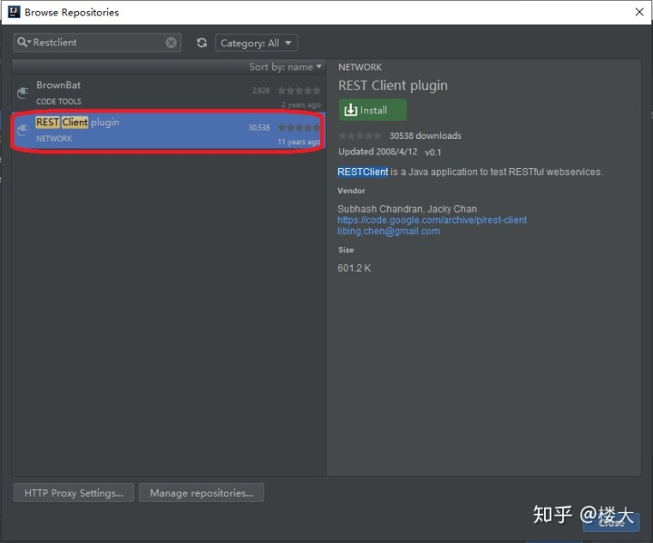Select the REST Client plugin row
The width and height of the screenshot is (653, 543).
click(169, 131)
